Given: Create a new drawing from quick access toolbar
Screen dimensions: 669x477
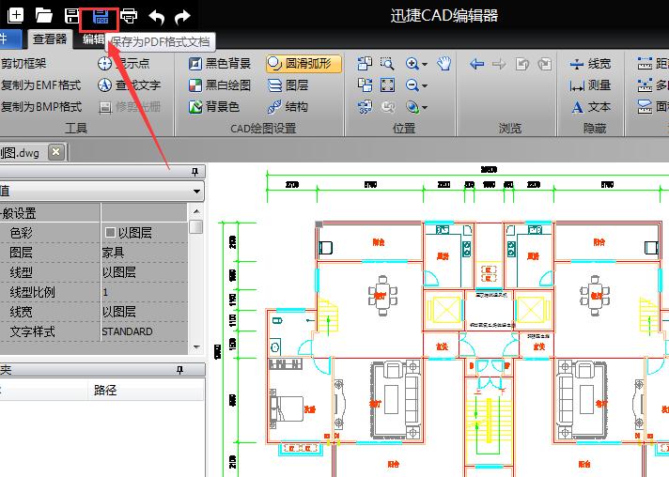Looking at the screenshot, I should tap(16, 16).
